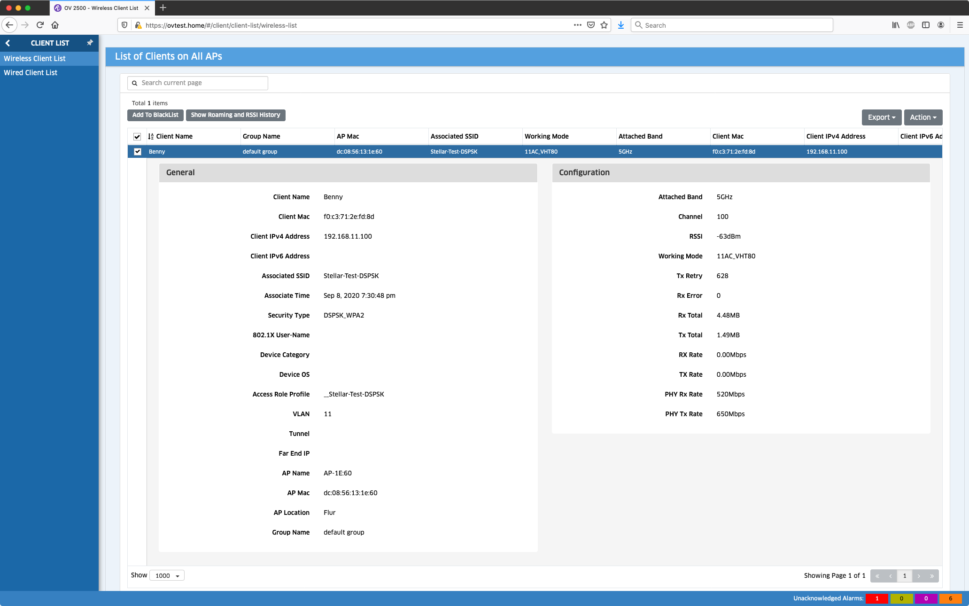The image size is (969, 606).
Task: Open the Wired Client List menu item
Action: click(31, 73)
